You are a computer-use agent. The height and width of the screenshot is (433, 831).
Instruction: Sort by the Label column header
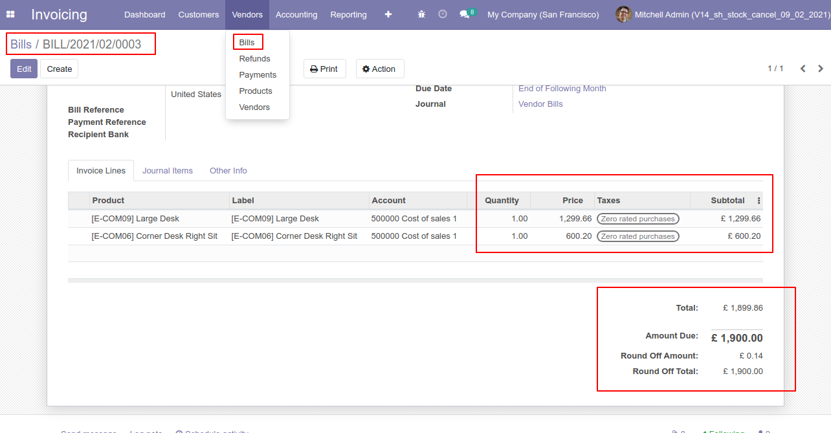299,201
